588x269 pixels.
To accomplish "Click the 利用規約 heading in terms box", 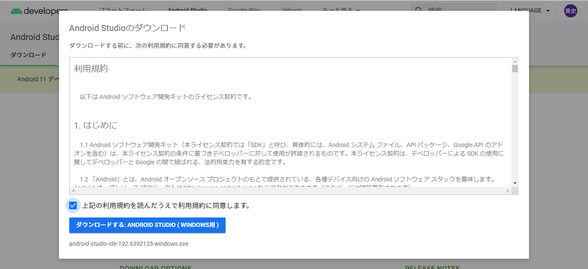I will point(91,69).
